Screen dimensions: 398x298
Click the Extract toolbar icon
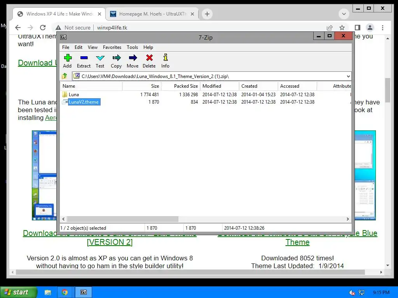coord(84,58)
